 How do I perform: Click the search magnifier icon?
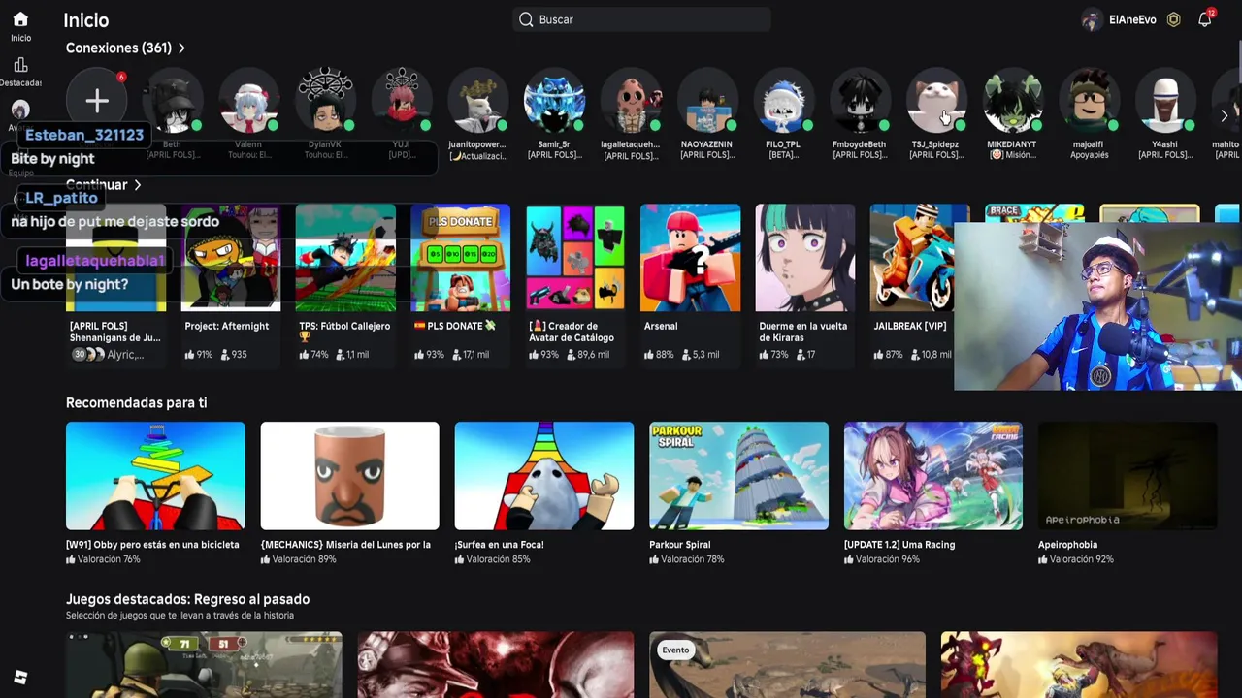526,19
